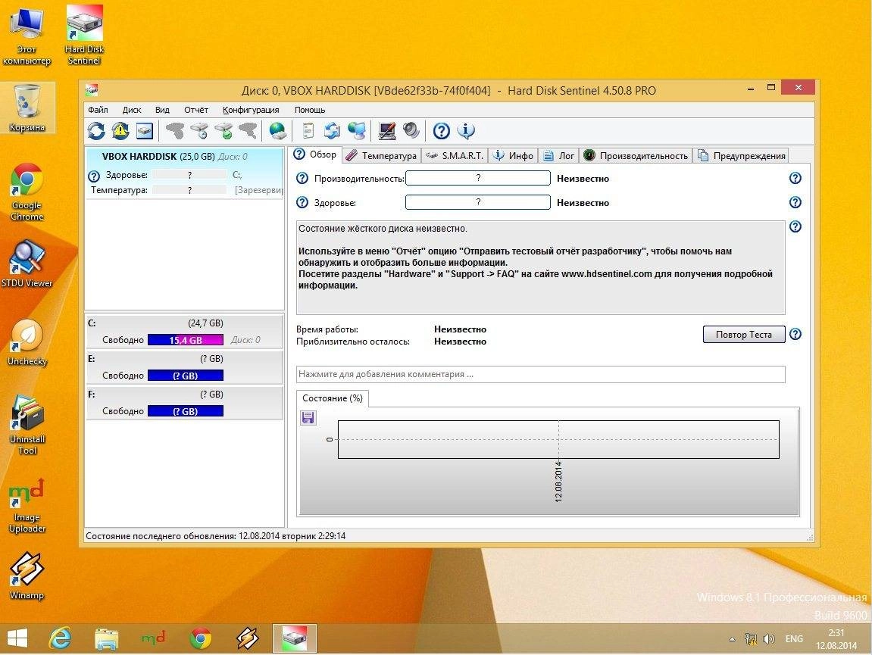The height and width of the screenshot is (655, 872).
Task: Click the refresh with yellow warning icon
Action: tap(120, 131)
